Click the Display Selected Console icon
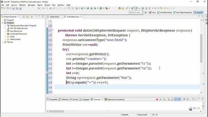The width and height of the screenshot is (208, 117). (x=188, y=99)
